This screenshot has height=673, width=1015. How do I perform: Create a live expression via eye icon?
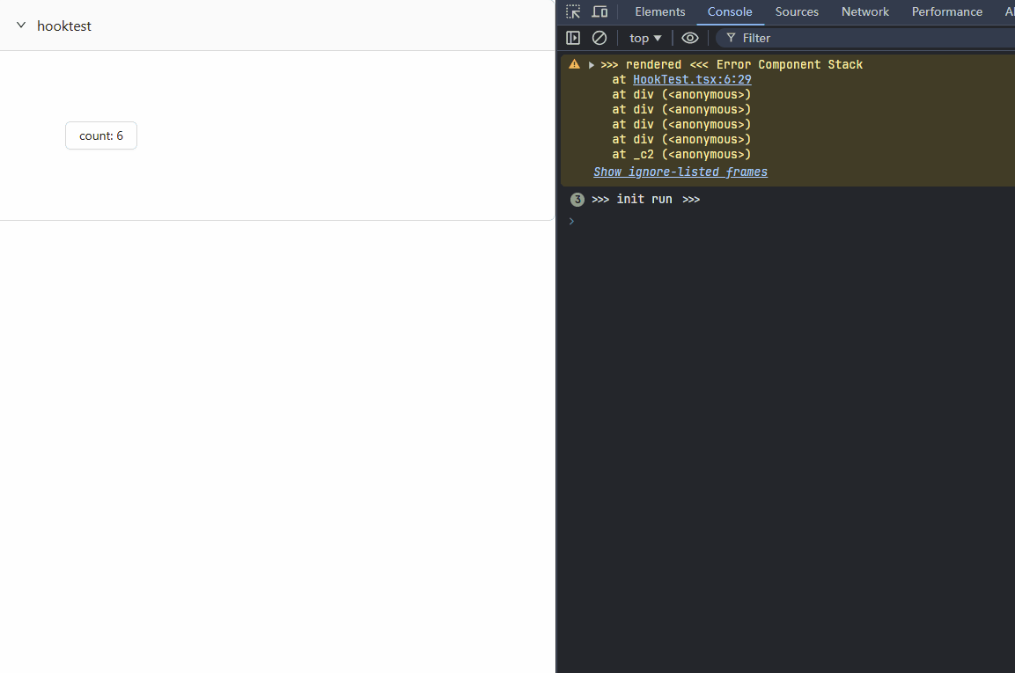pos(690,38)
